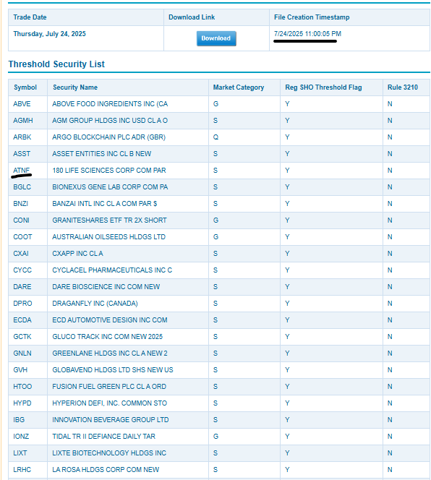Screen dimensions: 431x480
Task: Click market category G in ABVE row
Action: click(215, 104)
